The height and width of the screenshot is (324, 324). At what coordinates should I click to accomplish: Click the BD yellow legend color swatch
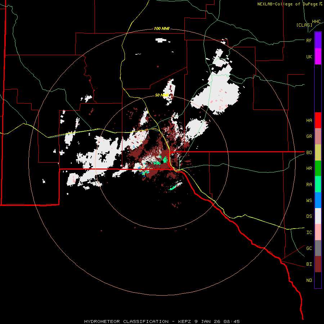318,153
